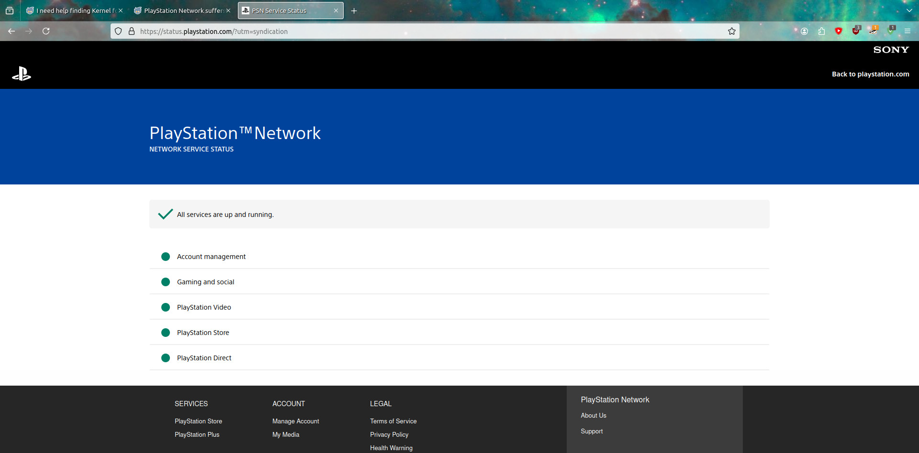
Task: Open About Us link
Action: [594, 415]
